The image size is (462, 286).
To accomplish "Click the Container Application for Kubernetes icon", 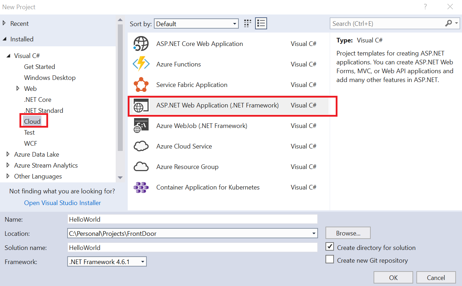I will (141, 187).
